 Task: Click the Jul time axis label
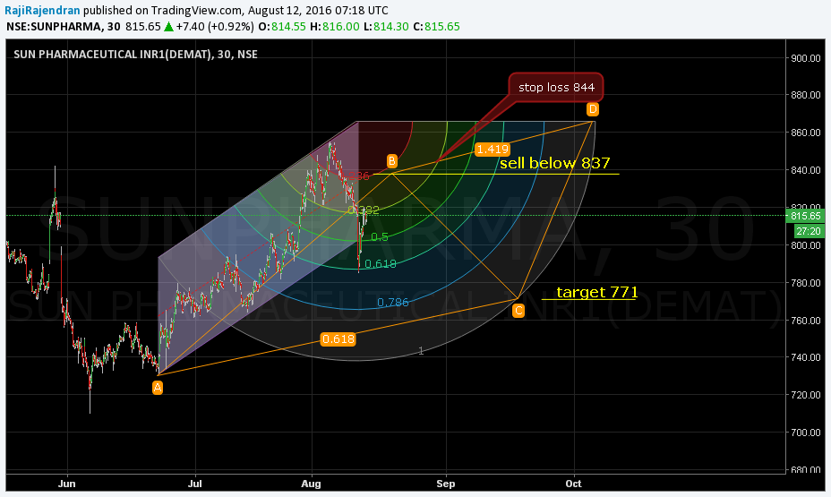(x=195, y=484)
